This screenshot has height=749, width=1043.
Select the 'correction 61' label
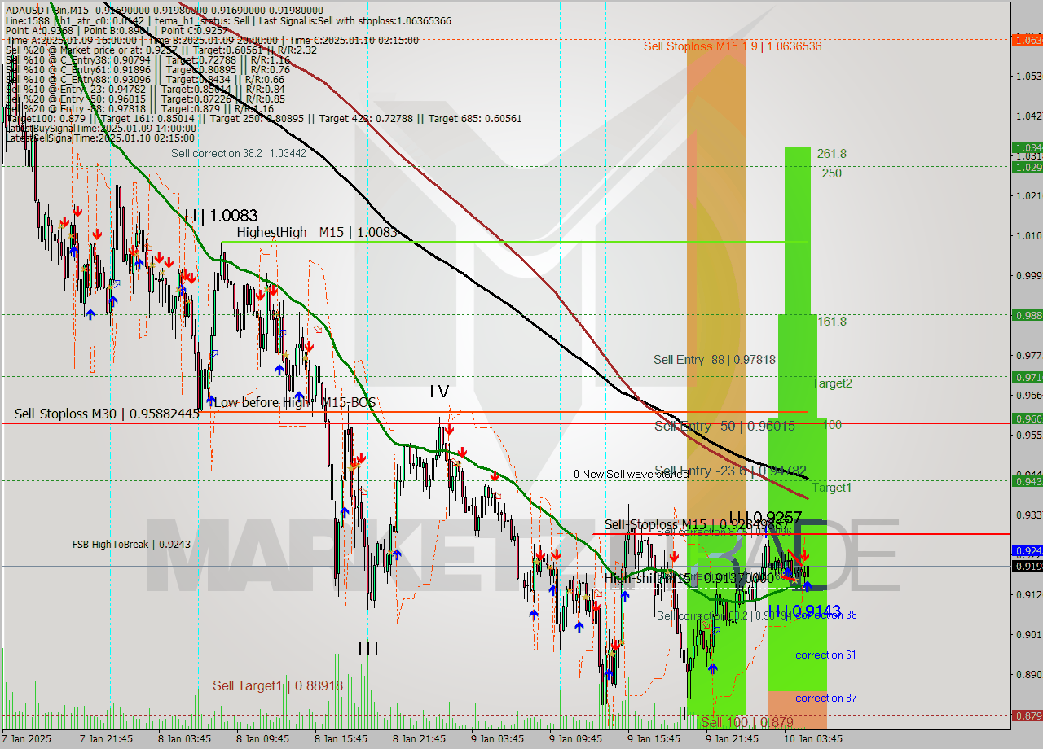[x=825, y=655]
